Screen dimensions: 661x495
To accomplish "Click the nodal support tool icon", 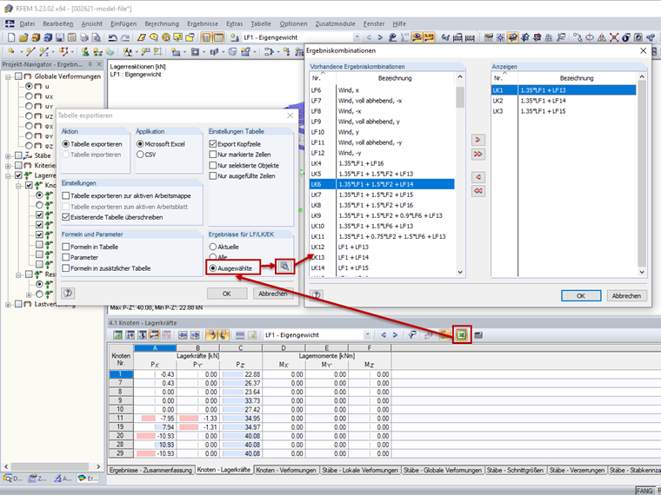I will click(x=85, y=52).
